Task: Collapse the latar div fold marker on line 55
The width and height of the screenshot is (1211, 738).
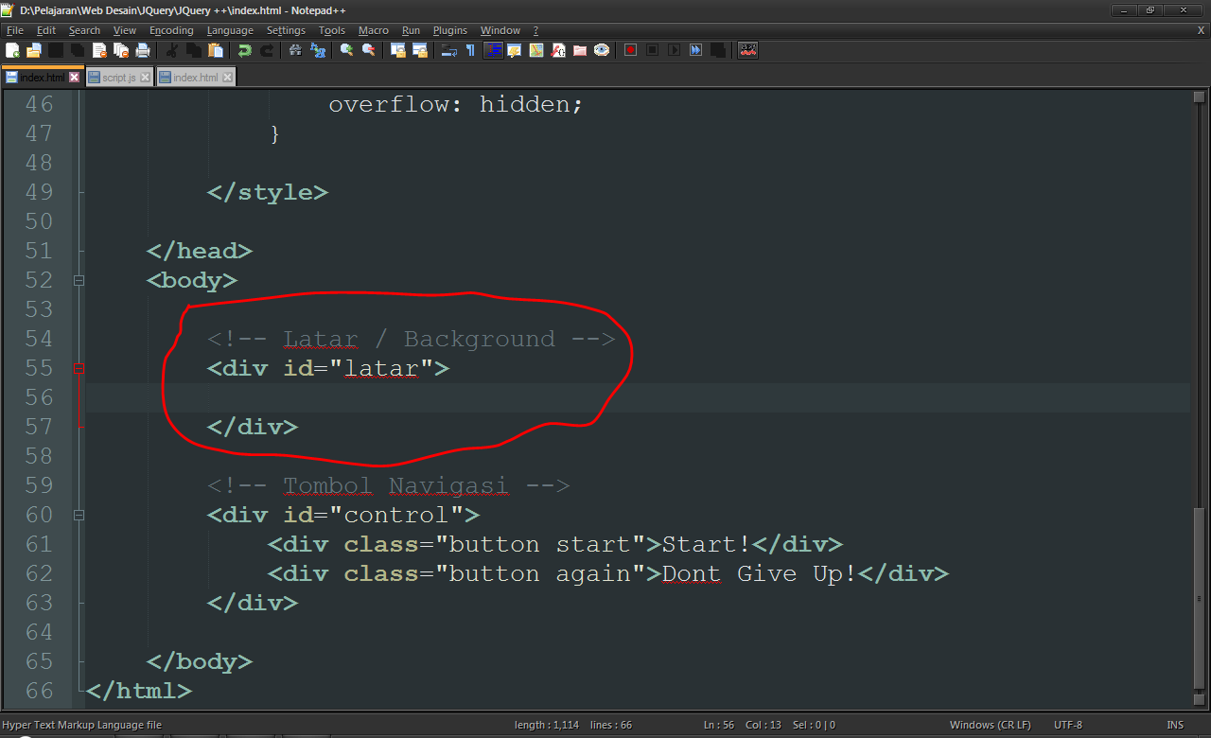Action: [x=79, y=368]
